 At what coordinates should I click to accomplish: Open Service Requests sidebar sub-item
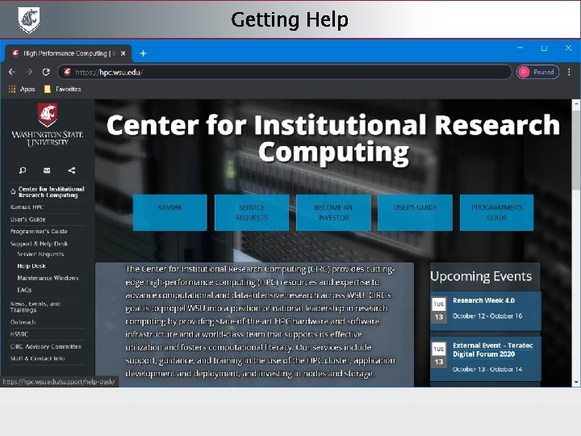(x=40, y=254)
